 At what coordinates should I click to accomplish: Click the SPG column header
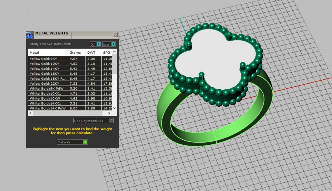[107, 53]
